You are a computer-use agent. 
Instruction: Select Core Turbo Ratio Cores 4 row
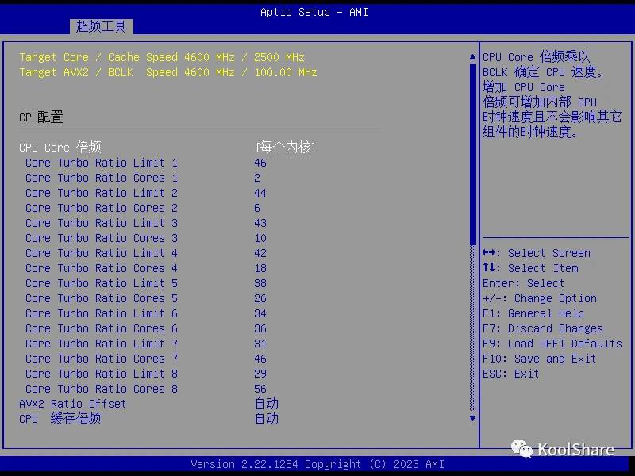(146, 268)
